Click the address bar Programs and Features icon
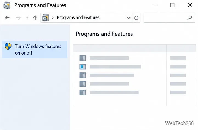 point(45,18)
